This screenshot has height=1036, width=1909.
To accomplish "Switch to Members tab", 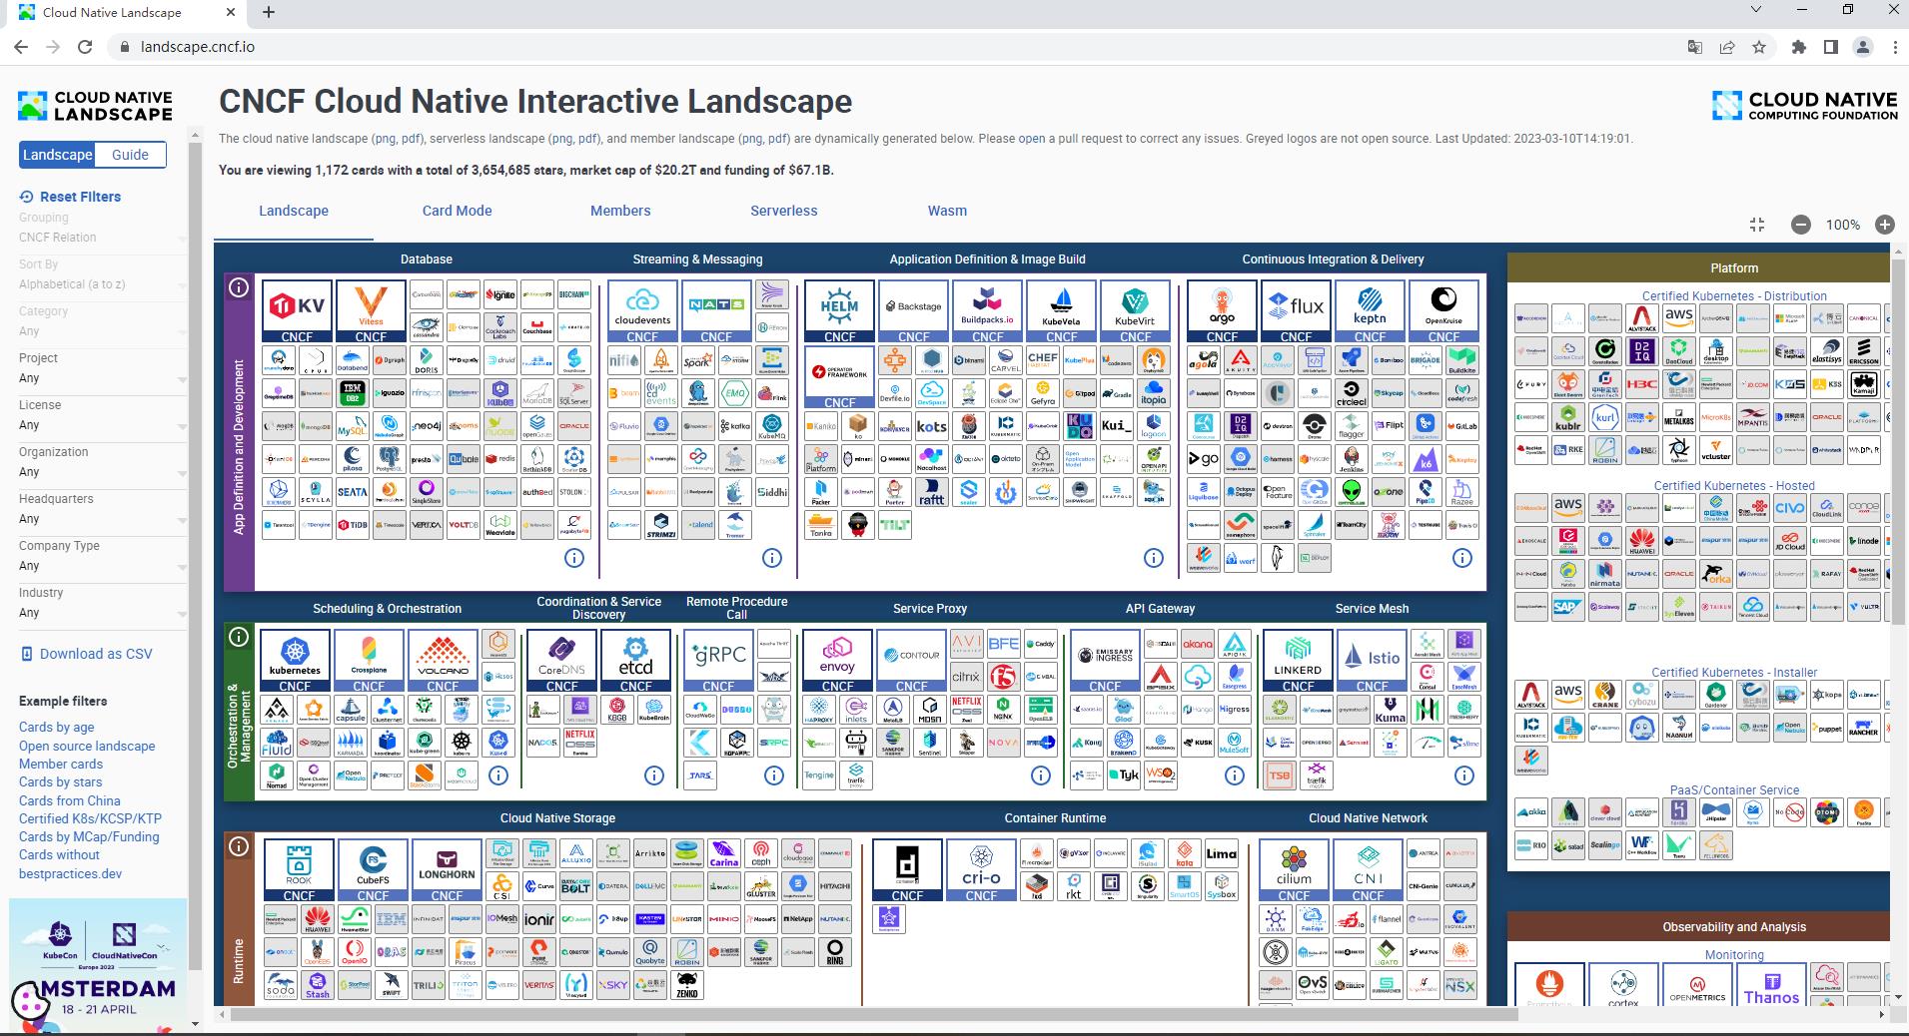I will point(620,211).
